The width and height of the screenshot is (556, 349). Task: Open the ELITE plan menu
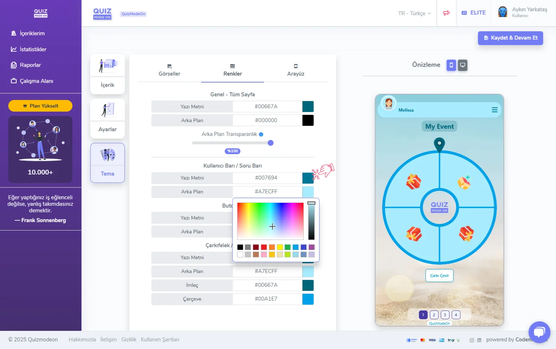point(474,13)
